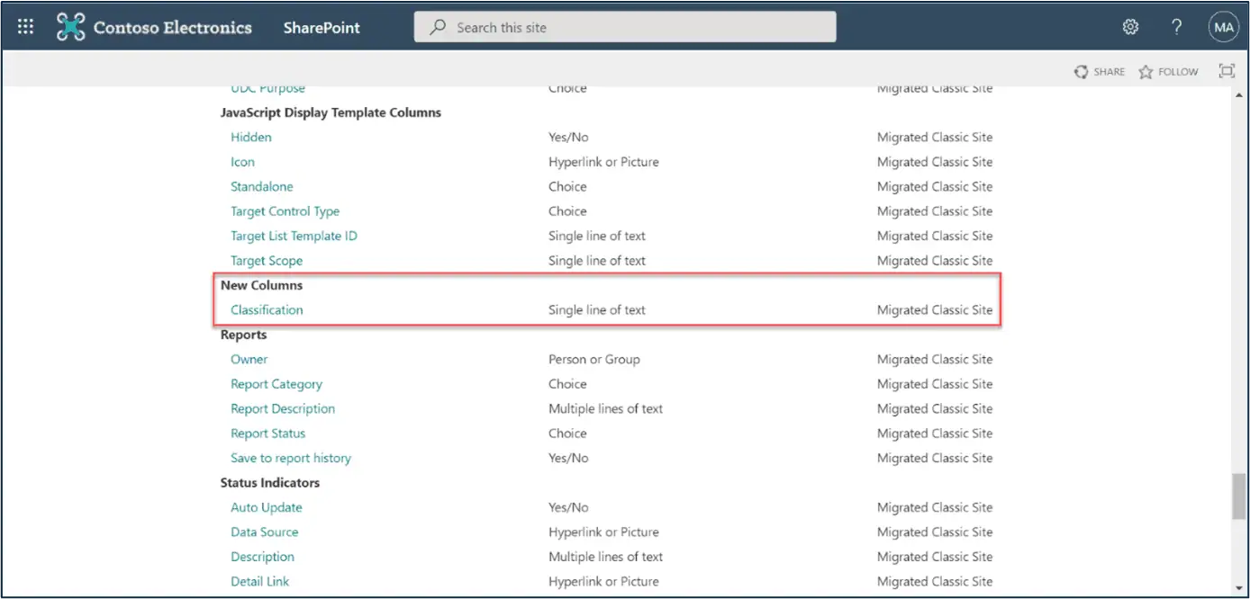Click the Contoso Electronics logo icon
Screen dimensions: 1250x599
[71, 27]
